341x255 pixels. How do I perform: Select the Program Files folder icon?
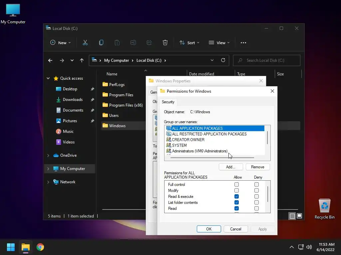(x=105, y=95)
